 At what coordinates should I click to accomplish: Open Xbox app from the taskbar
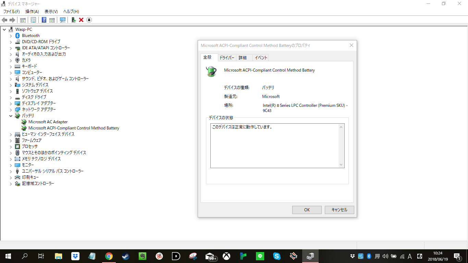click(x=226, y=256)
